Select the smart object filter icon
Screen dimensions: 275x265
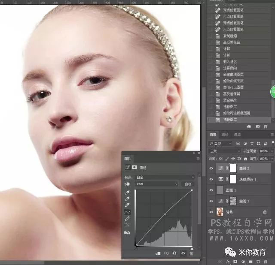(x=266, y=144)
